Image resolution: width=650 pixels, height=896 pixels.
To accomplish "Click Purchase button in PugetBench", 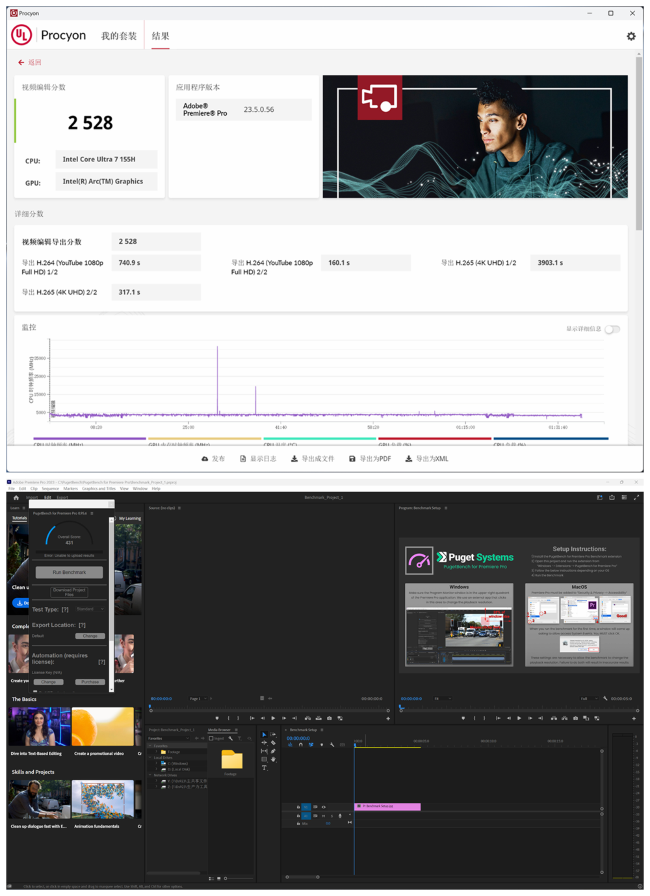I will click(90, 682).
